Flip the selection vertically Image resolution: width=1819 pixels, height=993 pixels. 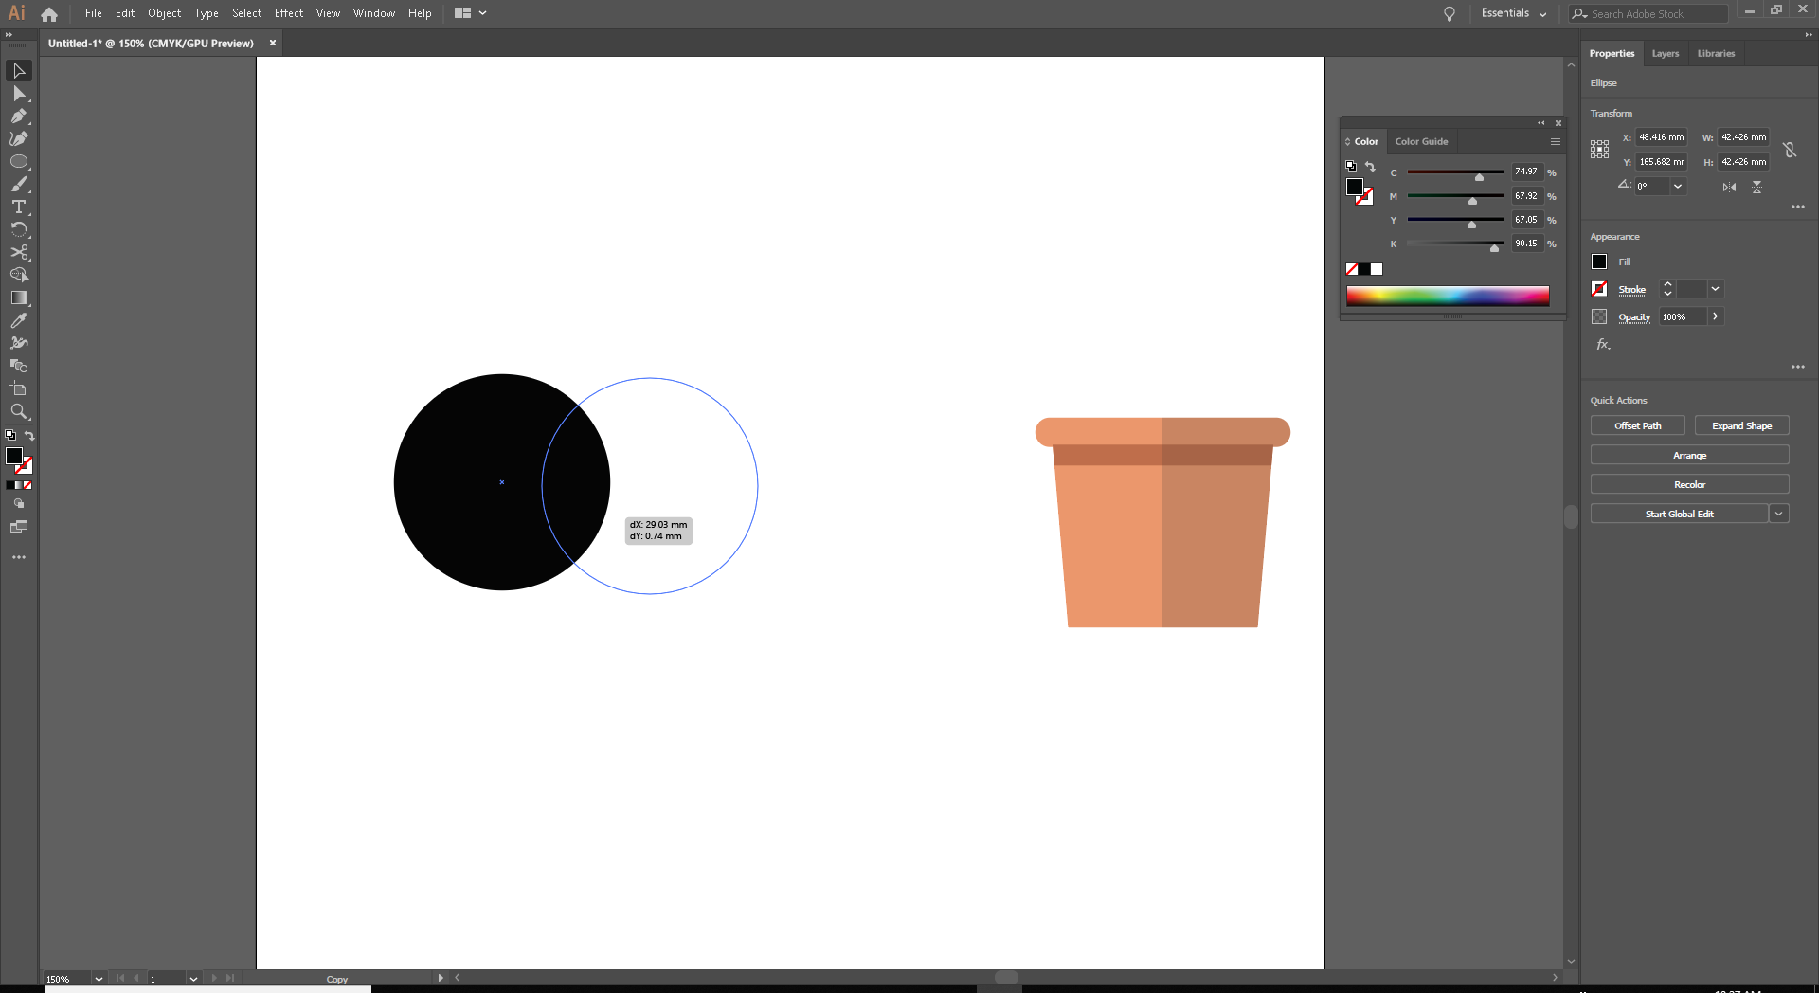click(x=1756, y=188)
